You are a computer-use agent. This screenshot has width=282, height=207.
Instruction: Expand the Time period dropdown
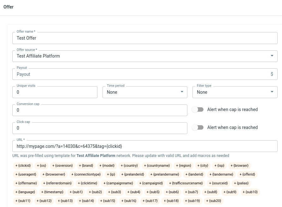(x=145, y=92)
